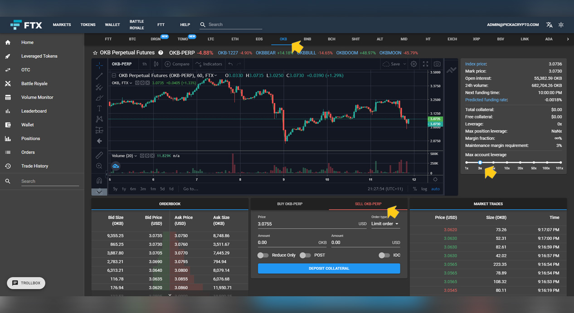Switch to the ETH market tab
Image resolution: width=574 pixels, height=313 pixels.
point(235,39)
